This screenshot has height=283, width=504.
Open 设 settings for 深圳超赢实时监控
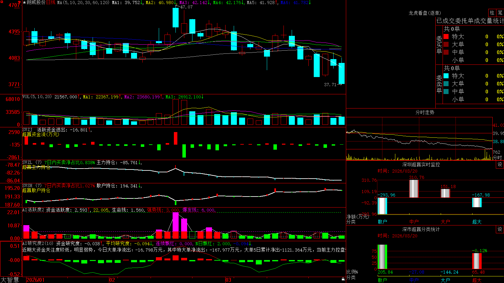click(500, 164)
